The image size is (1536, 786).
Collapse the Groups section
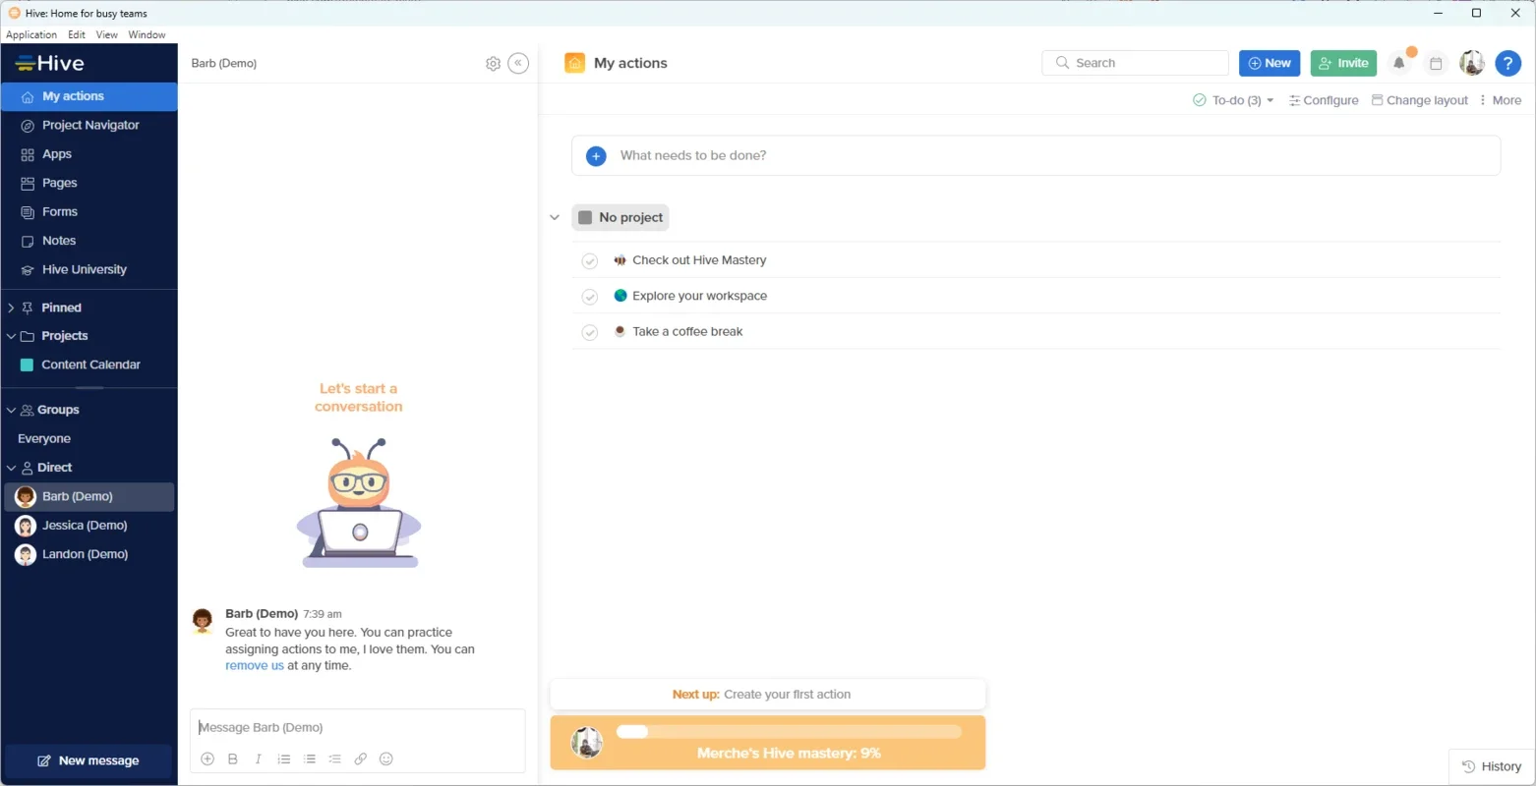[x=11, y=410]
